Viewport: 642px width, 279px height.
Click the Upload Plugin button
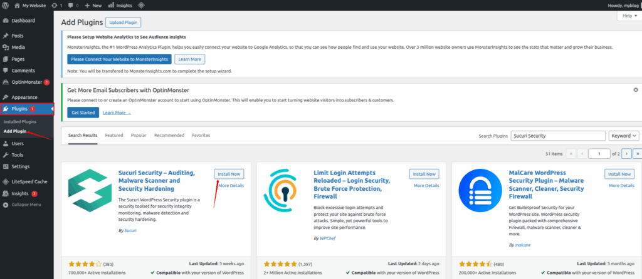[x=124, y=22]
